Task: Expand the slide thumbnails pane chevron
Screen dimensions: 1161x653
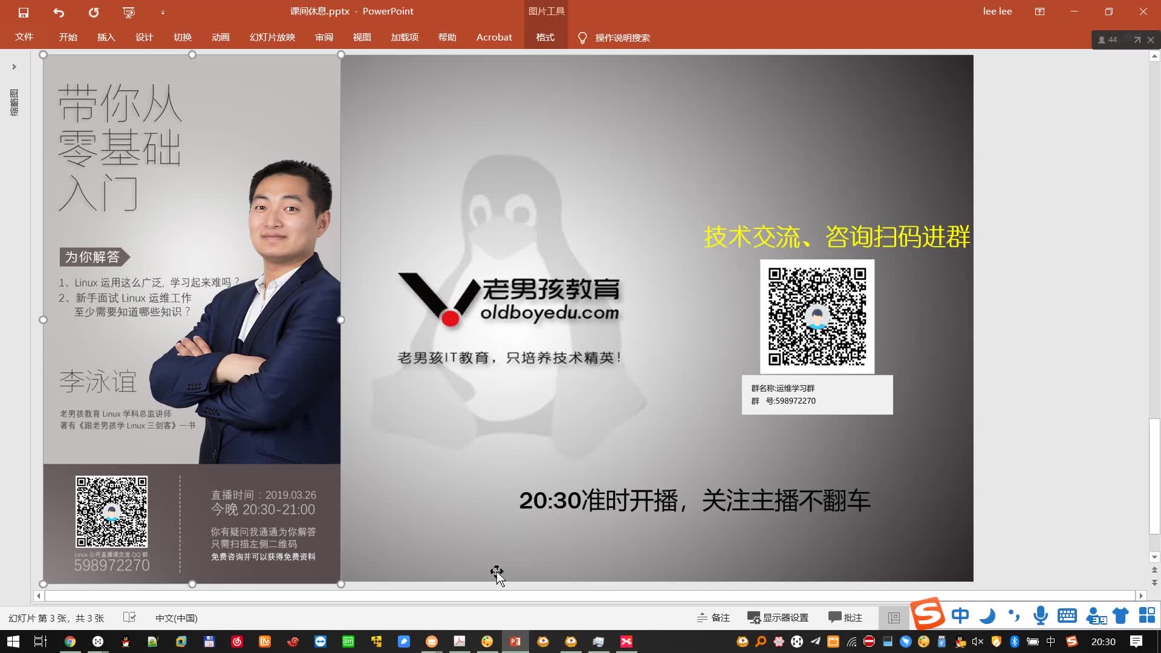Action: coord(14,67)
